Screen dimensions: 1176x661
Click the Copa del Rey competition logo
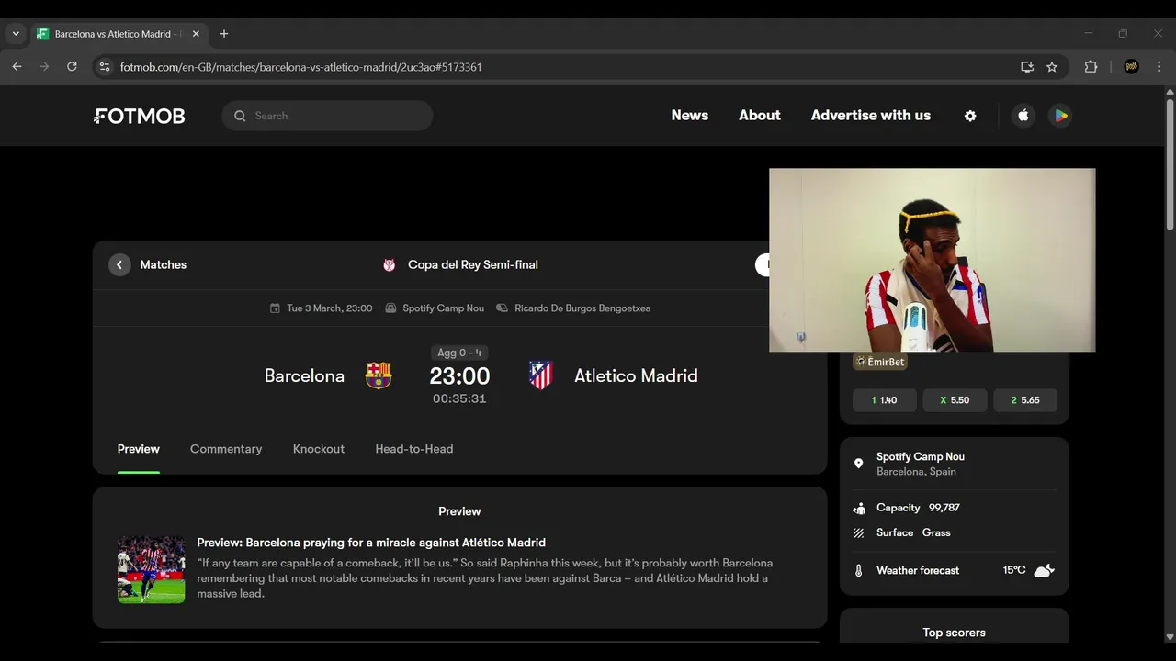pyautogui.click(x=390, y=264)
